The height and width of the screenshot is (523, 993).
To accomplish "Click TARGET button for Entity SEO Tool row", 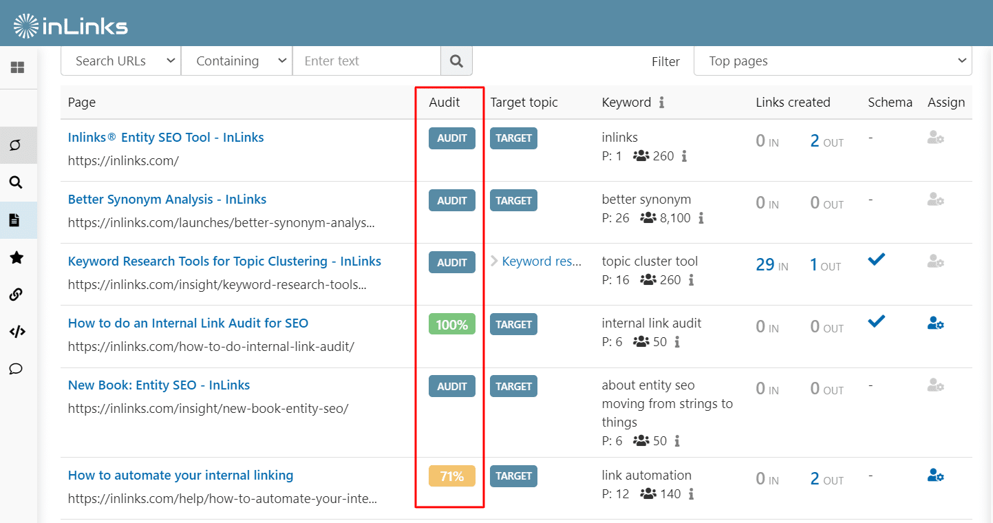I will [514, 138].
